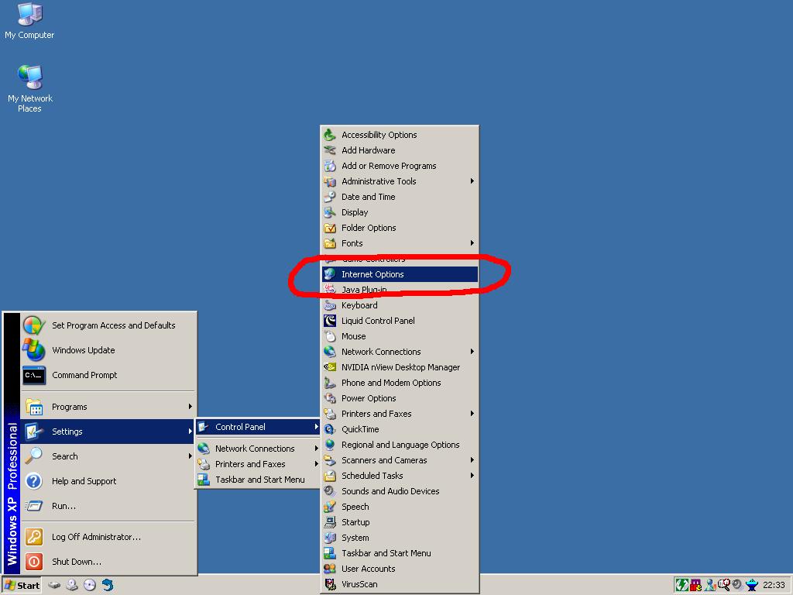Expand the Control Panel submenu

[x=258, y=427]
